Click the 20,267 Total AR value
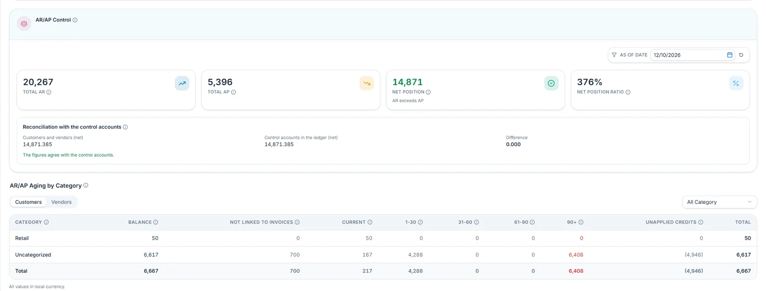Screen dimensions: 766x291 [x=38, y=82]
